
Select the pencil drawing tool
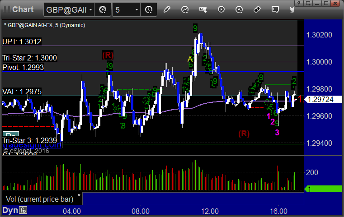point(167,9)
